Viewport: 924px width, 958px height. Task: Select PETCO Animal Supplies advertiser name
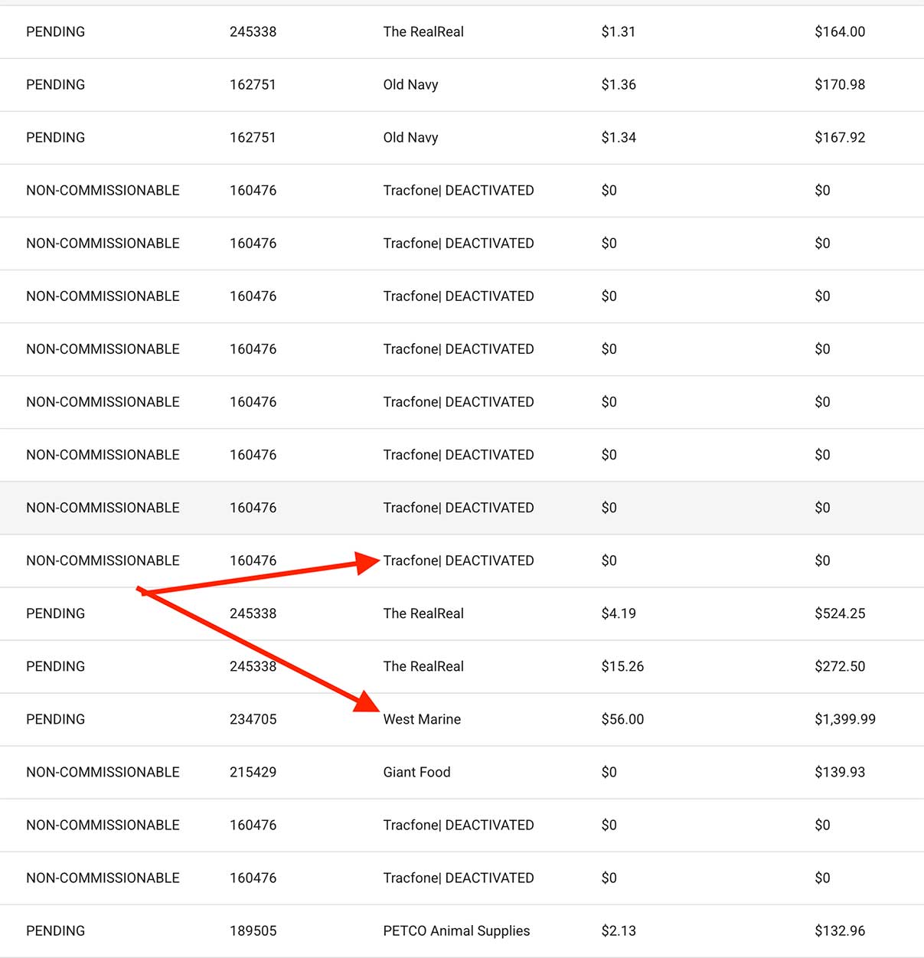(456, 930)
